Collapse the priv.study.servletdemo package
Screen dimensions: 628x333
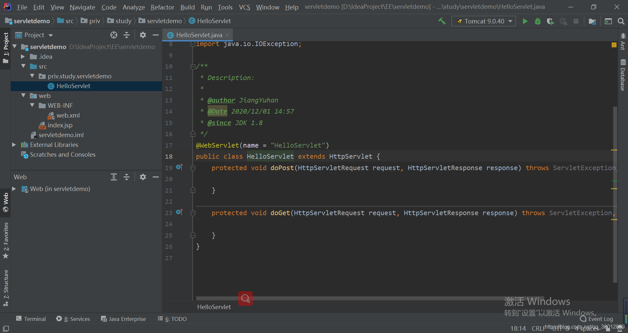(x=32, y=76)
